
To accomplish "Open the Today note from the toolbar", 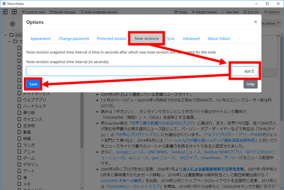I will pyautogui.click(x=181, y=12).
